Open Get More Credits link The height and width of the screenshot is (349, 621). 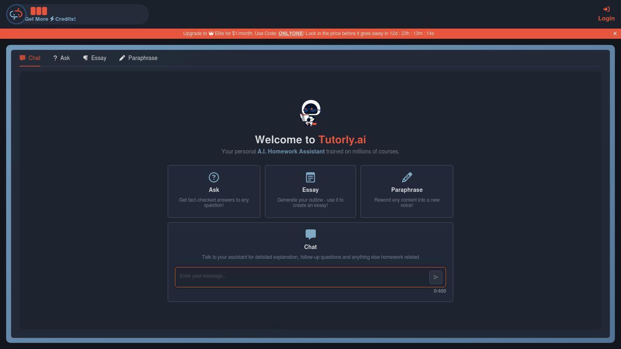[50, 19]
